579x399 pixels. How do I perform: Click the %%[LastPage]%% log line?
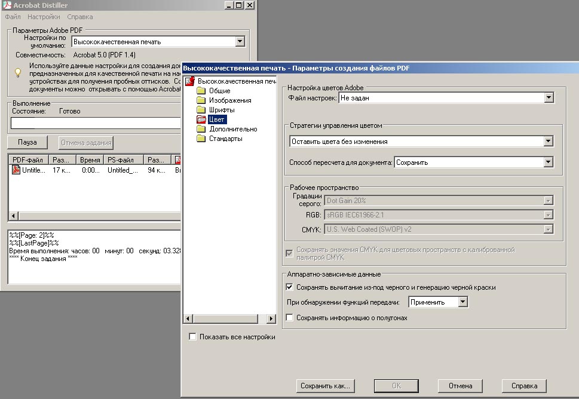pyautogui.click(x=34, y=243)
